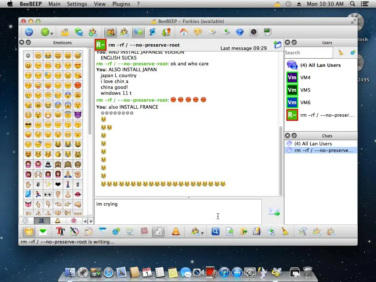Open the file transfers arrows icon
This screenshot has height=282, width=376.
pyautogui.click(x=166, y=32)
